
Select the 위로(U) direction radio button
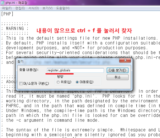click(58, 82)
